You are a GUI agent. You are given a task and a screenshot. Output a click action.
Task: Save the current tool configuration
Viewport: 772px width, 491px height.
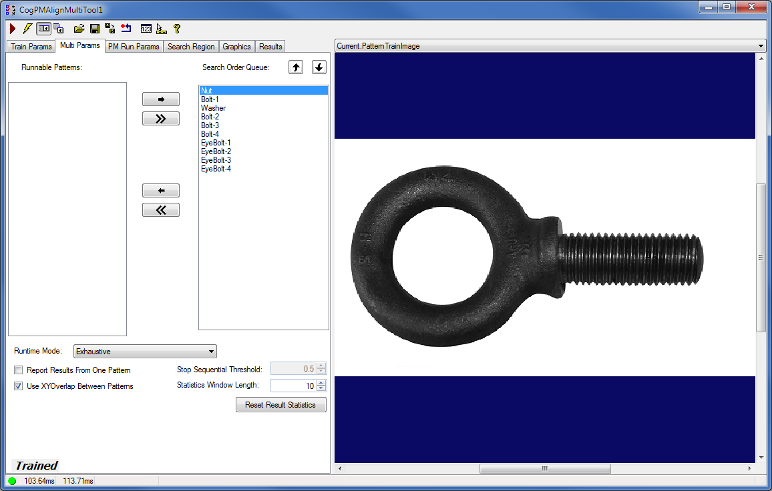click(x=93, y=29)
